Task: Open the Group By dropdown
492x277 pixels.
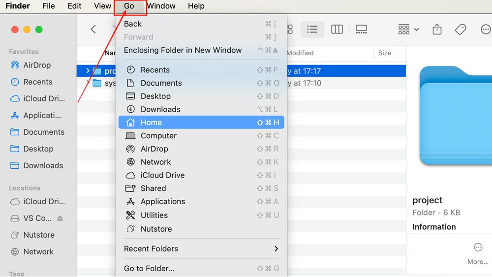Action: pyautogui.click(x=408, y=30)
